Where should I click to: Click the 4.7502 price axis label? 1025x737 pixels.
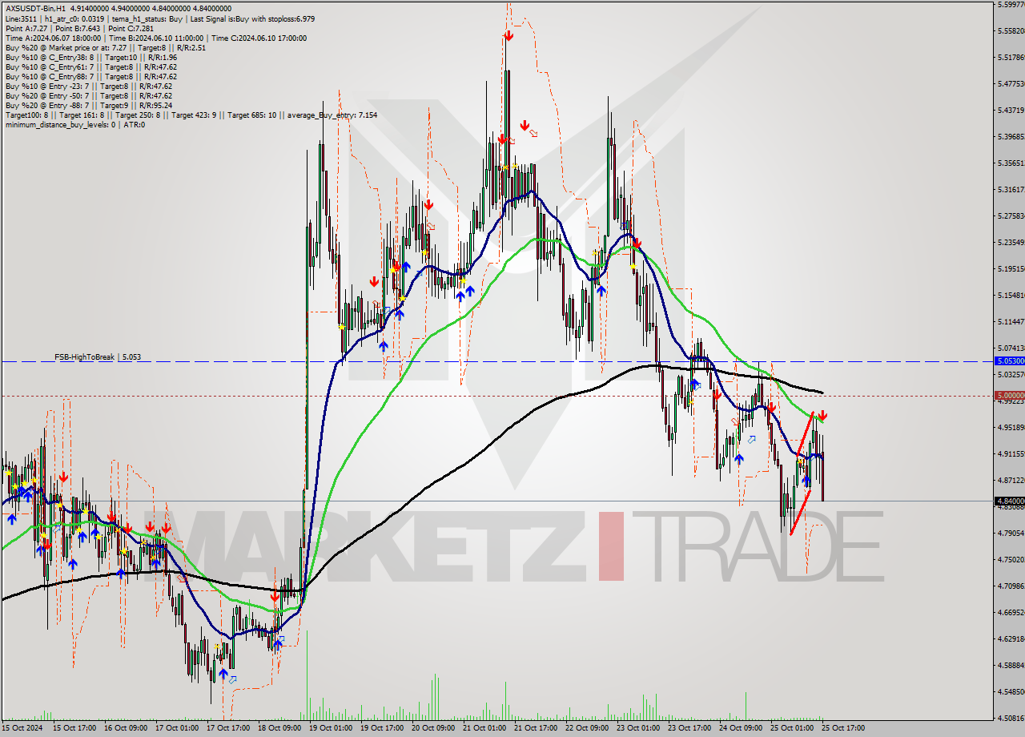coord(1011,560)
